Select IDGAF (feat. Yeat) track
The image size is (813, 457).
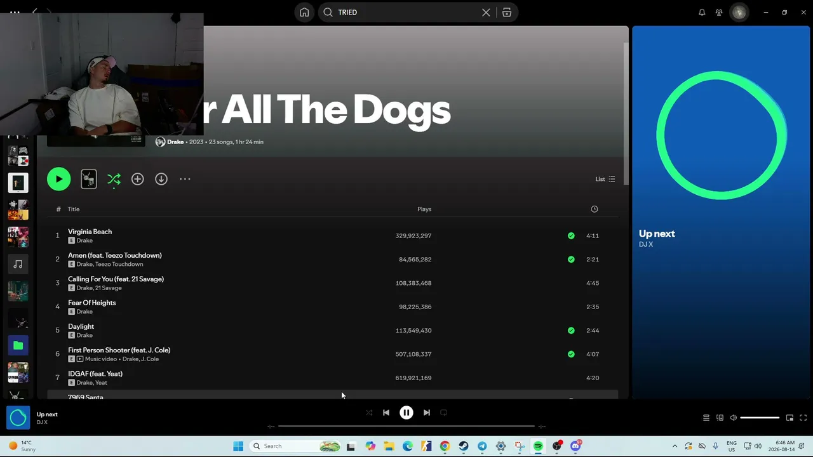(95, 374)
